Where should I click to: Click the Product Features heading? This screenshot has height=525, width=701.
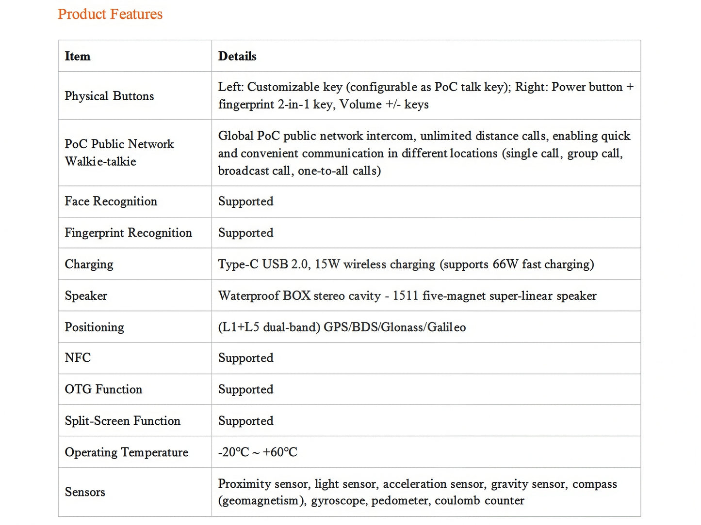point(110,14)
